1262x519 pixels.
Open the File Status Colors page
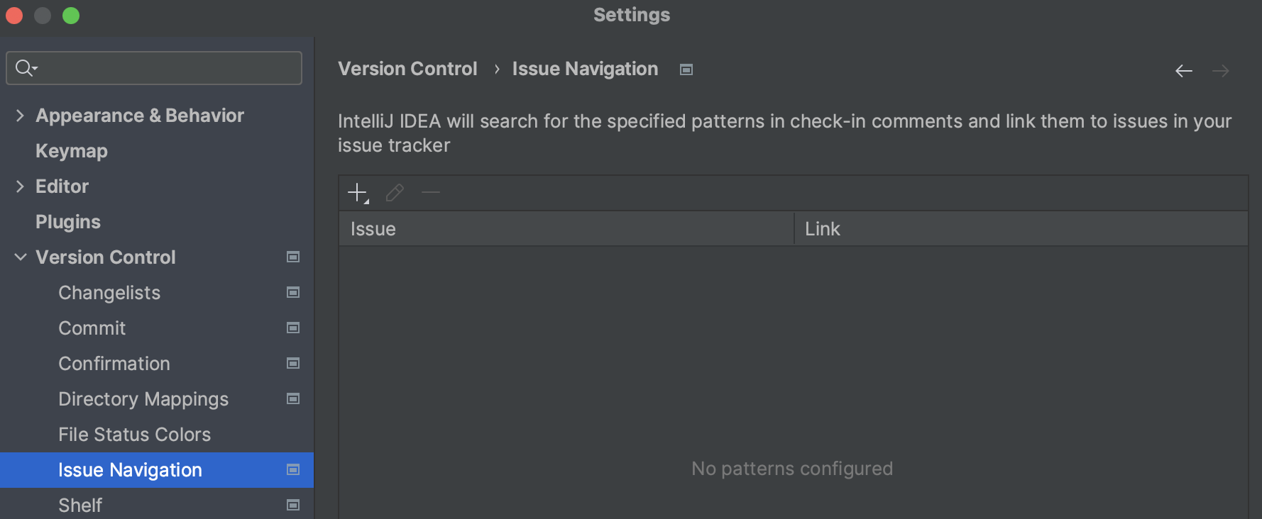click(x=134, y=434)
